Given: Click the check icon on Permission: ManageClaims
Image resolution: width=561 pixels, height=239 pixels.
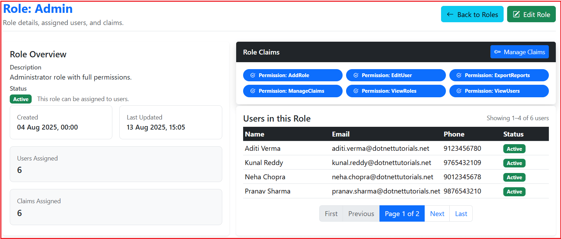Looking at the screenshot, I should [x=253, y=91].
